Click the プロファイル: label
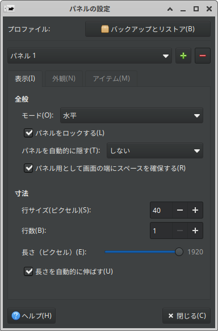This screenshot has width=218, height=331. coord(29,29)
